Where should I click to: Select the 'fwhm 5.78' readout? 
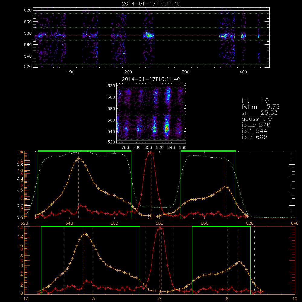261,107
